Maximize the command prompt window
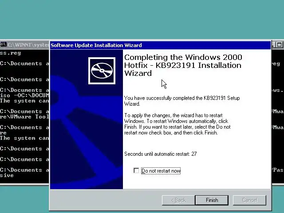 (280, 44)
